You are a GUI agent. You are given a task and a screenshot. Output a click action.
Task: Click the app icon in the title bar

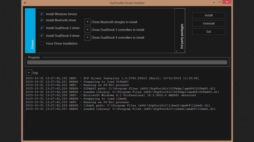coord(25,3)
